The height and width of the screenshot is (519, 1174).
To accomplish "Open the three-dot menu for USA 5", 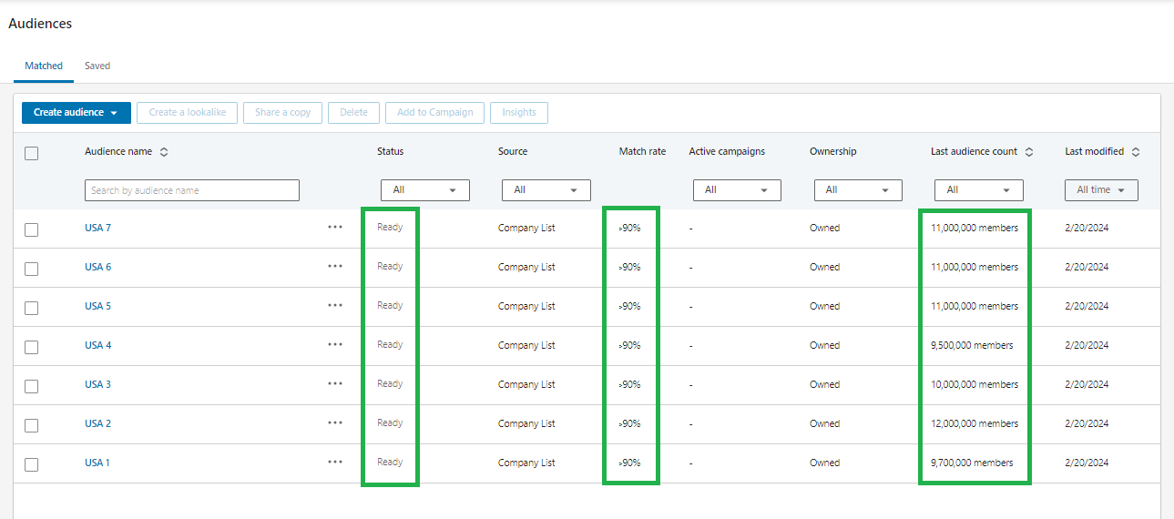I will pyautogui.click(x=335, y=306).
